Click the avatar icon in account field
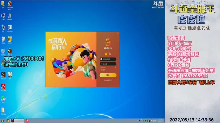This screenshot has width=220, height=123. coord(101,59)
